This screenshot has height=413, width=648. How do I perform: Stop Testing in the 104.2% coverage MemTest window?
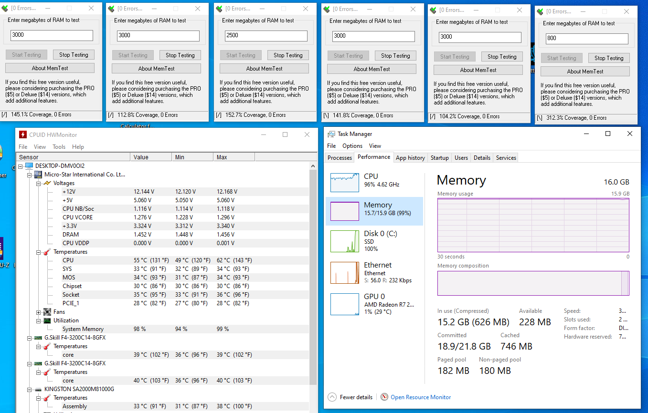(x=502, y=57)
